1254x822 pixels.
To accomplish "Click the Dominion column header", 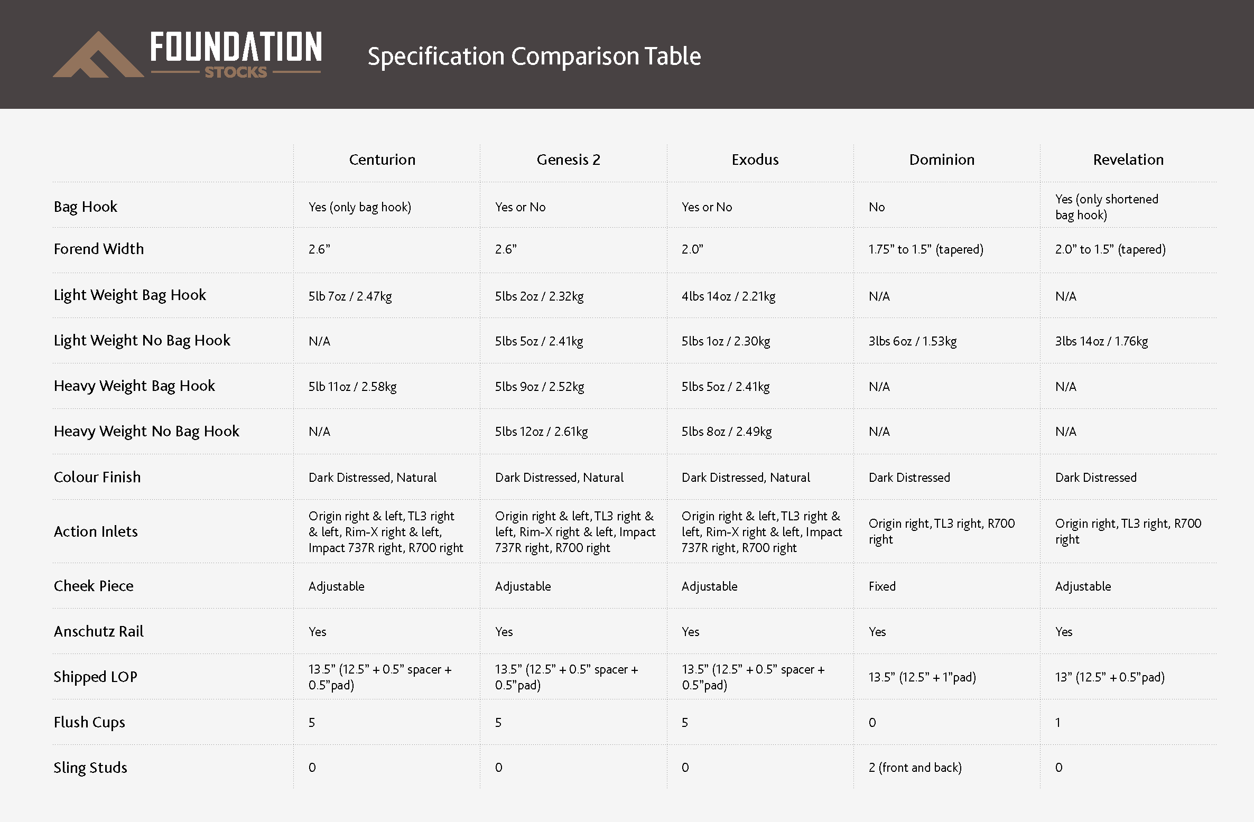I will [x=942, y=160].
